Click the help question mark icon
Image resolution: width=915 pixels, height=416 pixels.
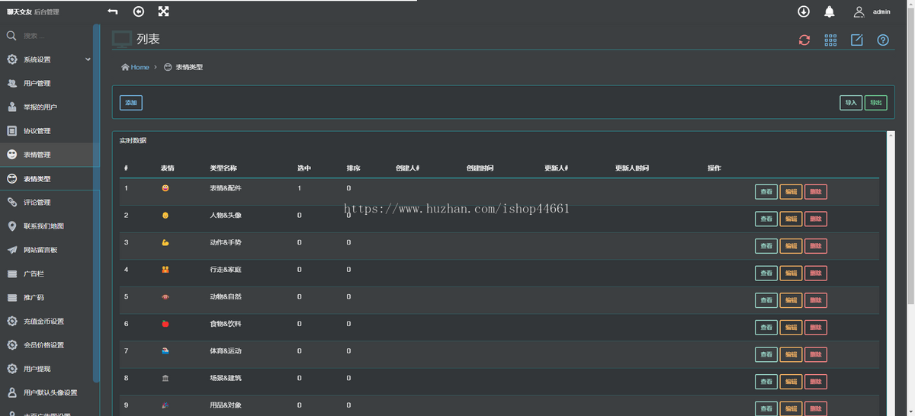[883, 40]
